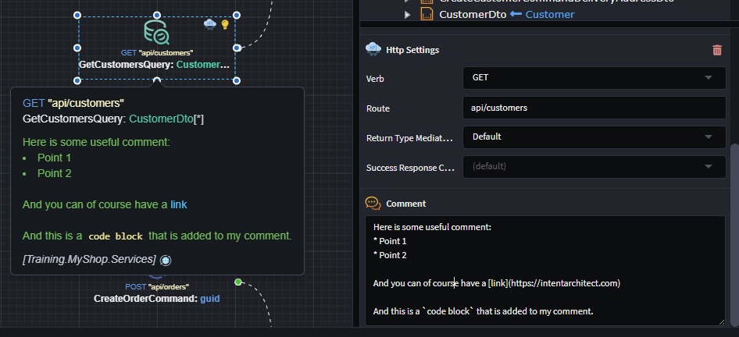Click the cloud HTTP icon on the query node
Viewport: 739px width, 337px height.
(x=209, y=24)
